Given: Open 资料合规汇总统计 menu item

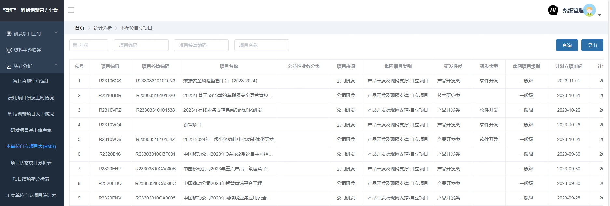Looking at the screenshot, I should tap(31, 81).
